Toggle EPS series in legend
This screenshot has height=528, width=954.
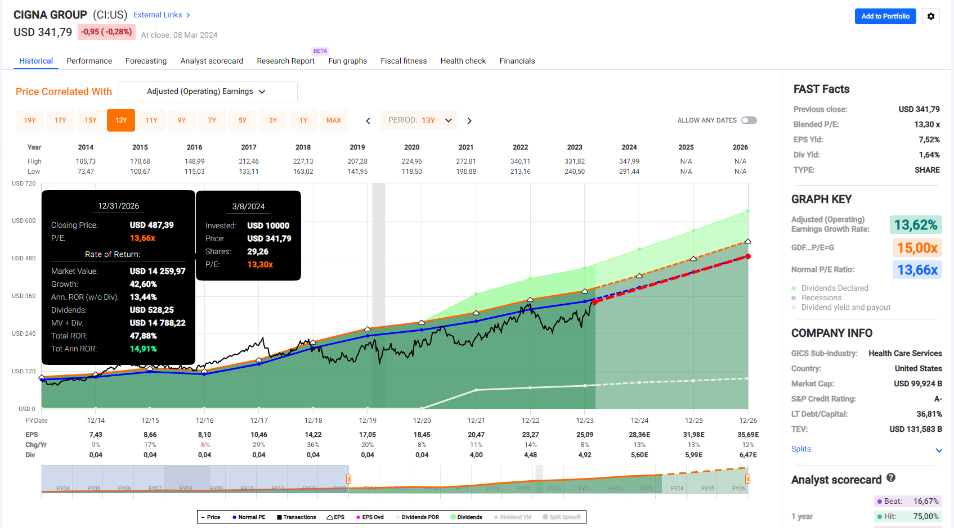tap(335, 517)
